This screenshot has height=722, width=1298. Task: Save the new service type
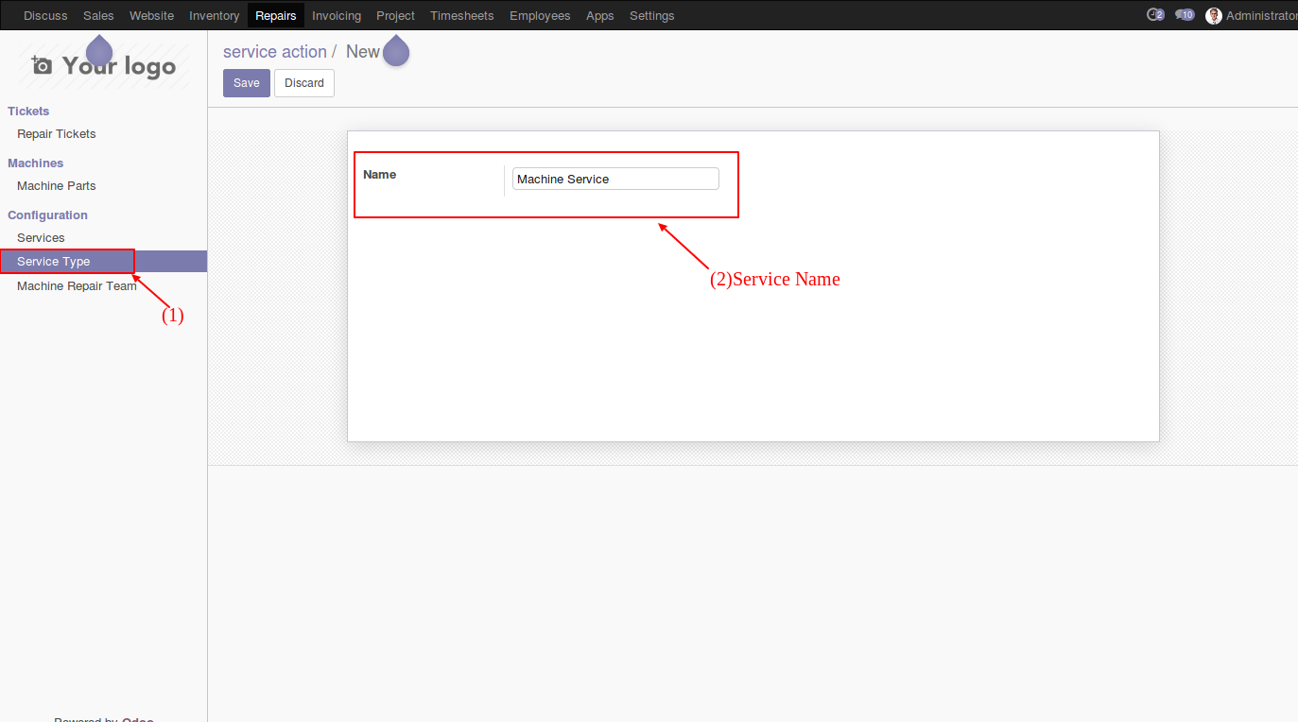click(247, 83)
